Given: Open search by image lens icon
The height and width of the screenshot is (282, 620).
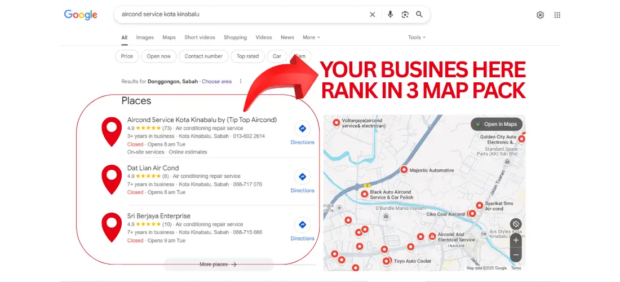Looking at the screenshot, I should [x=405, y=15].
